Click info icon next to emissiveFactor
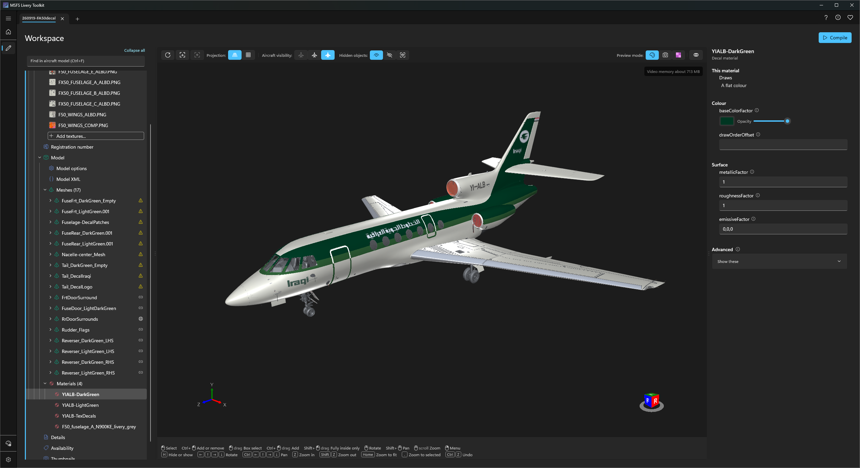This screenshot has width=860, height=468. pyautogui.click(x=754, y=219)
